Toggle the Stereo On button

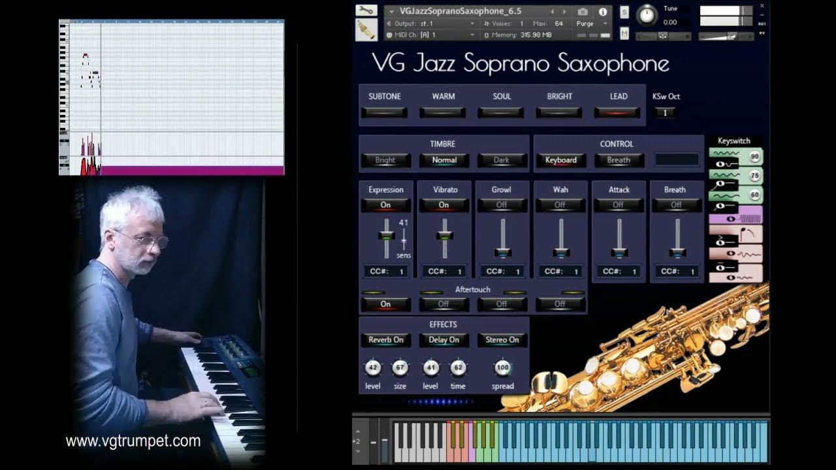502,340
